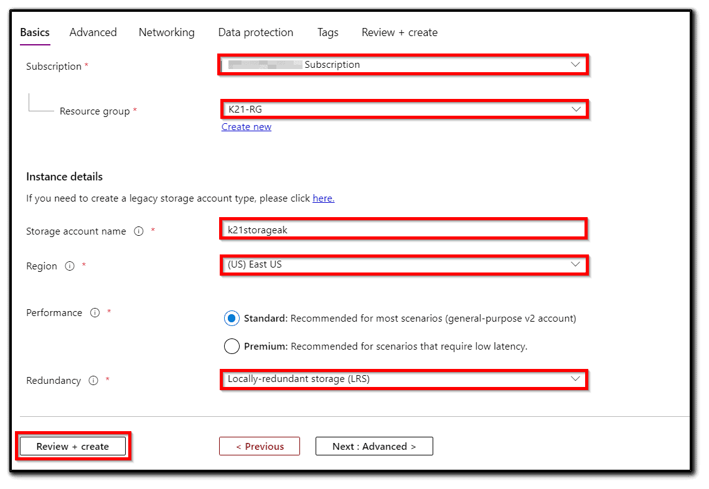709x489 pixels.
Task: View the Performance info tooltip
Action: [95, 313]
